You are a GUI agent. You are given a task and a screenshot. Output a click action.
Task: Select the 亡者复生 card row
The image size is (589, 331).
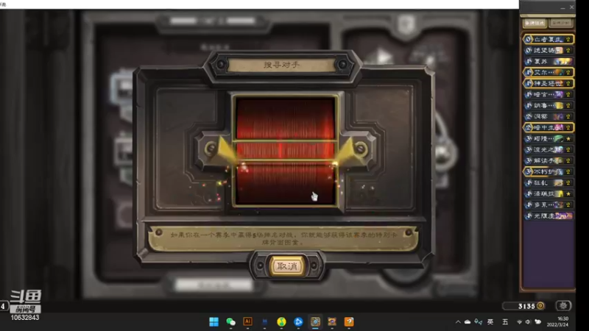tap(549, 39)
